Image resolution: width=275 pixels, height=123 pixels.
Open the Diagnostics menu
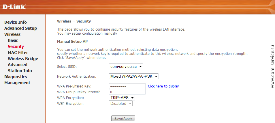coord(16,77)
